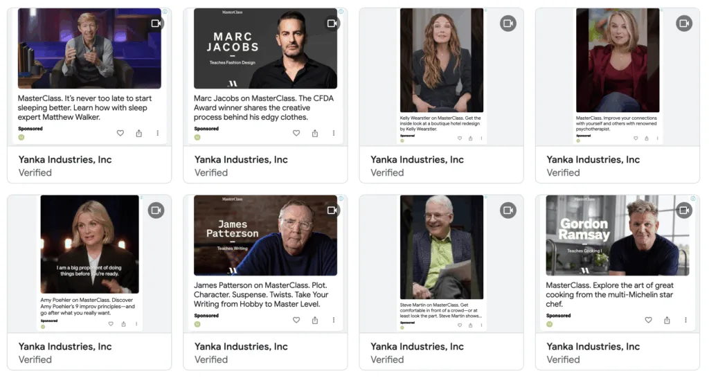Share the Marc Jacobs MasterClass ad
Image resolution: width=709 pixels, height=378 pixels.
pos(315,133)
